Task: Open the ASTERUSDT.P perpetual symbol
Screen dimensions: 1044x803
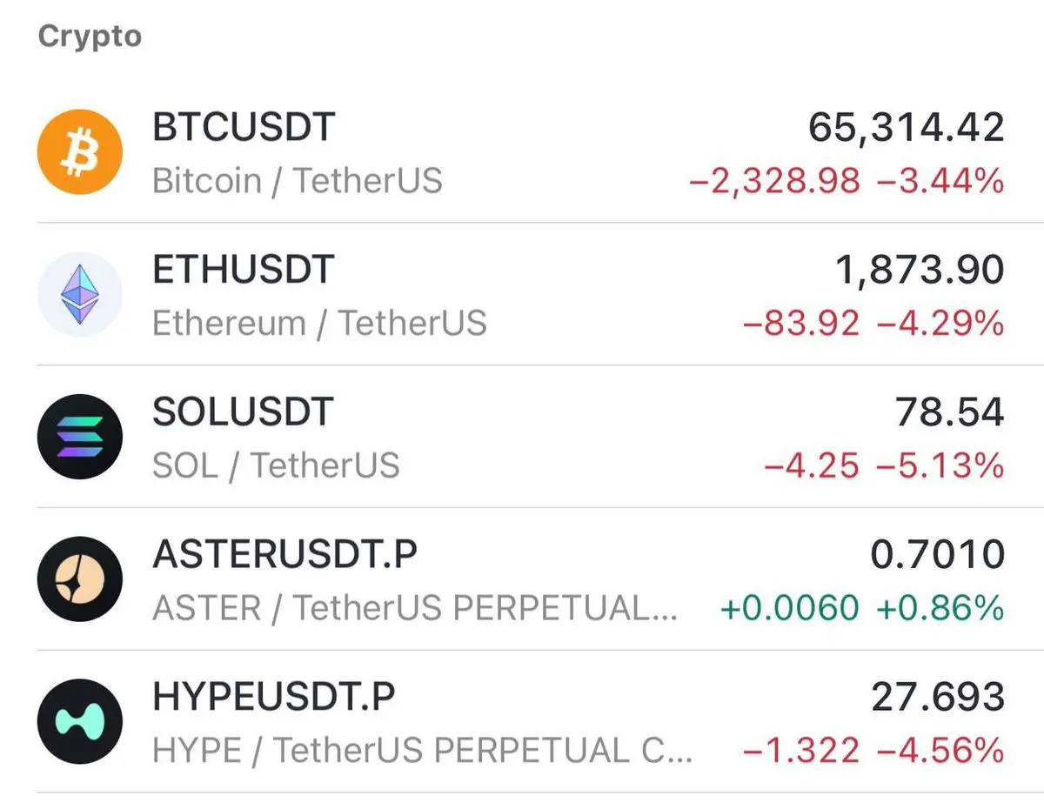Action: pos(284,554)
